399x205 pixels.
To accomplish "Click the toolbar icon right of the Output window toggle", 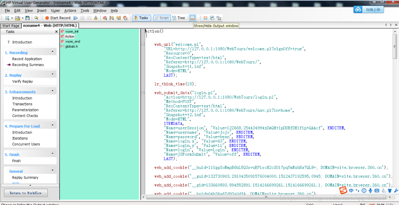I will click(205, 18).
